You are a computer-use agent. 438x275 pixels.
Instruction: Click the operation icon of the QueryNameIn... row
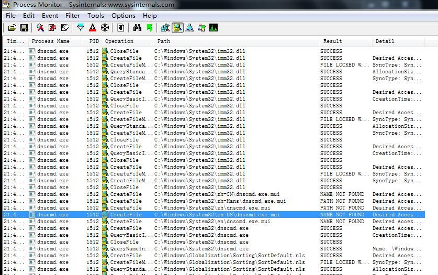(105, 249)
